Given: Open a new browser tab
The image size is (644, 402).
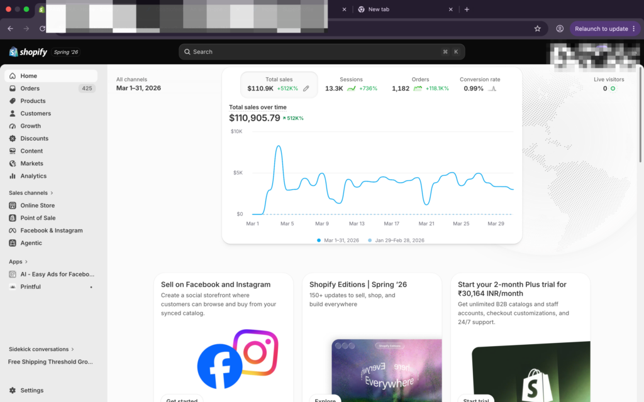Looking at the screenshot, I should 467,9.
